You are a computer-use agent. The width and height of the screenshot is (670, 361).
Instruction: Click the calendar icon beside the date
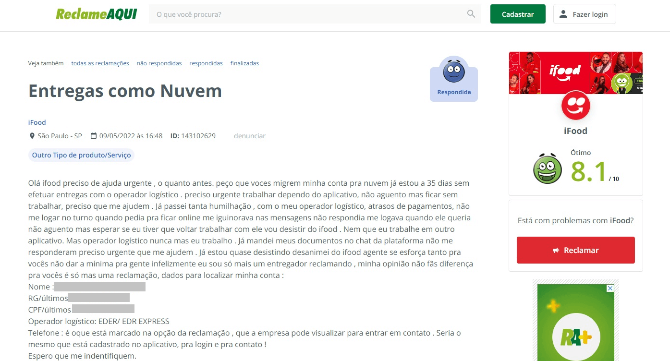click(94, 136)
